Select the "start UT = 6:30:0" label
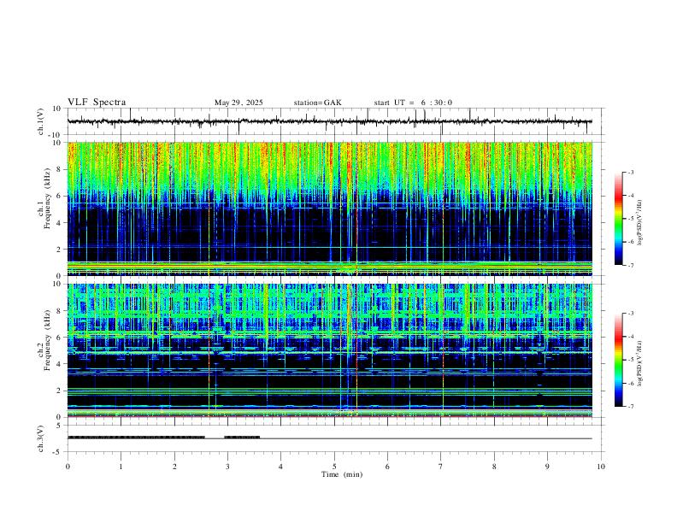The width and height of the screenshot is (677, 523). click(x=413, y=103)
